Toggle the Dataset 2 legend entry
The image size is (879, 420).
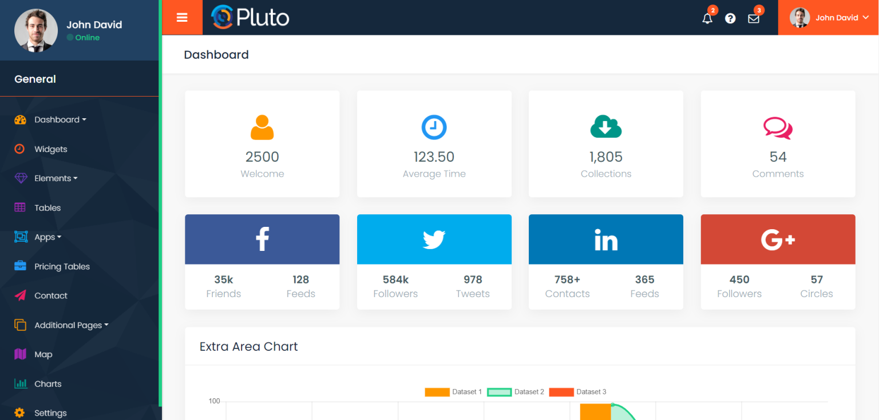pyautogui.click(x=515, y=392)
